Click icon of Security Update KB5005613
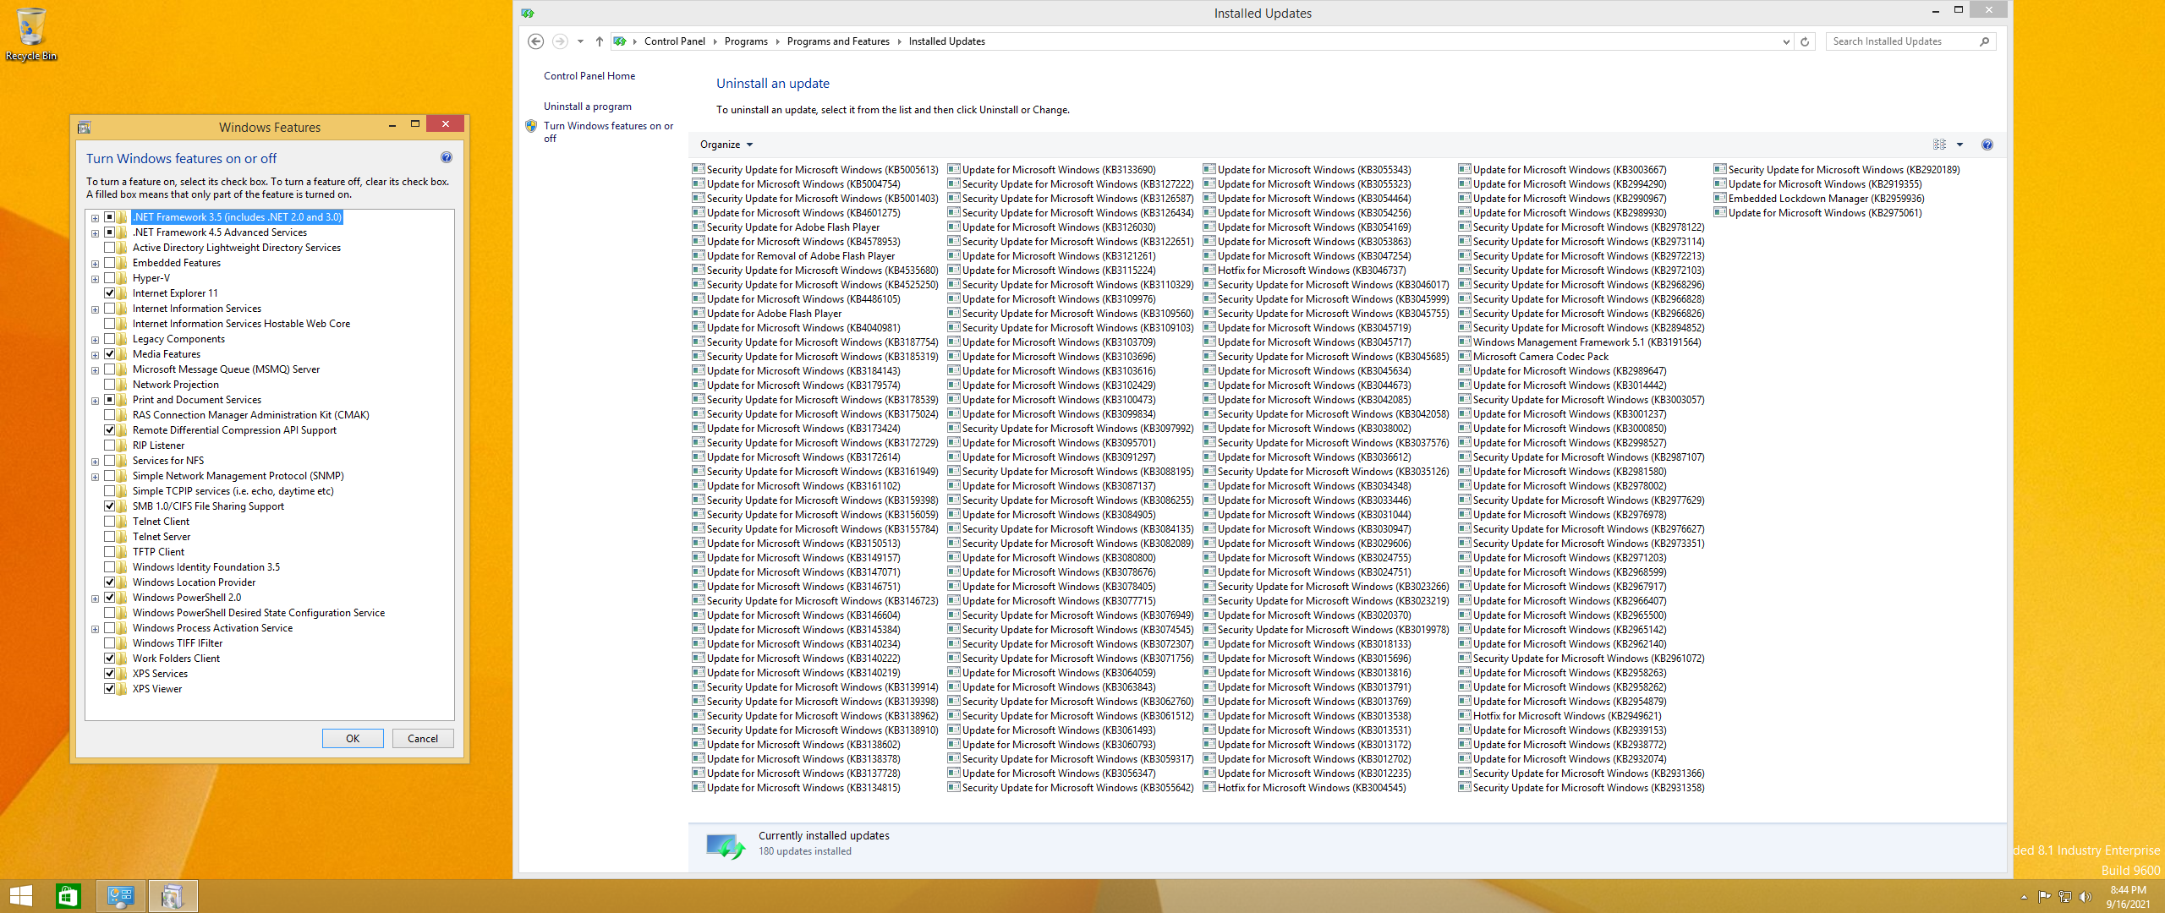The image size is (2165, 913). (699, 169)
